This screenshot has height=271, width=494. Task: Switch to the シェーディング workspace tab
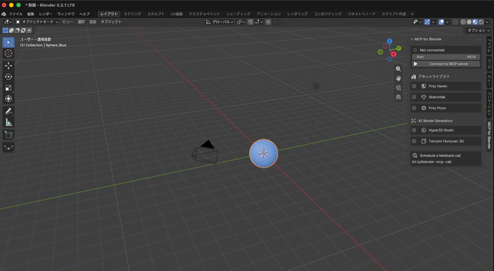(238, 14)
